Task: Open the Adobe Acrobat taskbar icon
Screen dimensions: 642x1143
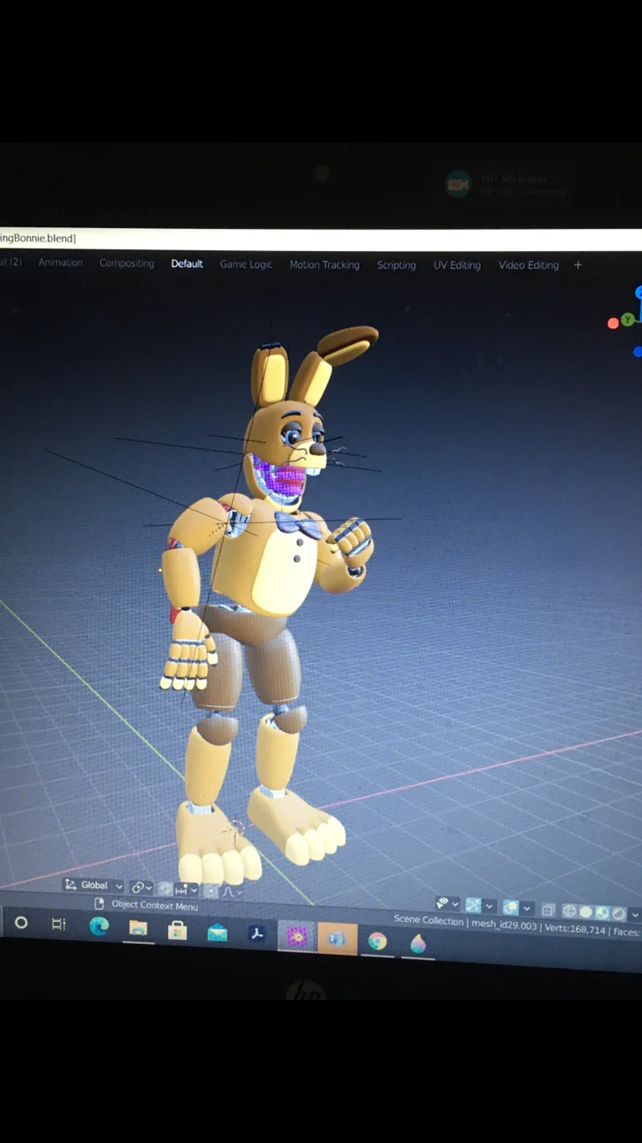Action: [257, 934]
